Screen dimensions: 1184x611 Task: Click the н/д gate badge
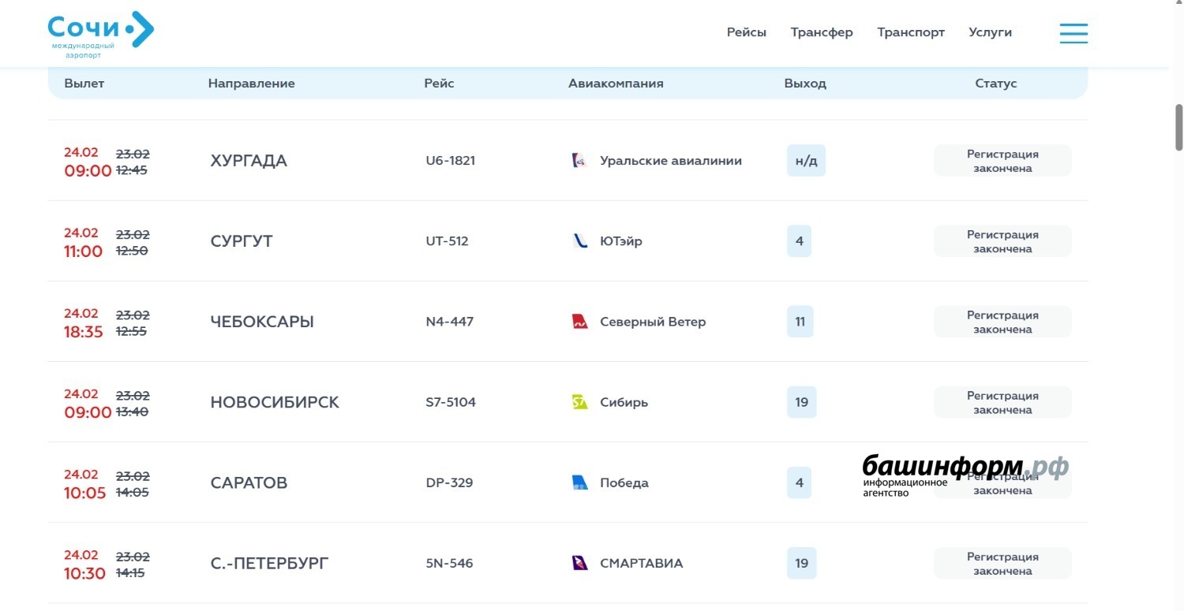tap(806, 161)
